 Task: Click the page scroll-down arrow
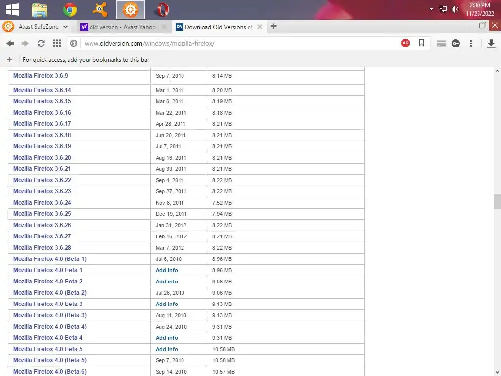pos(497,372)
